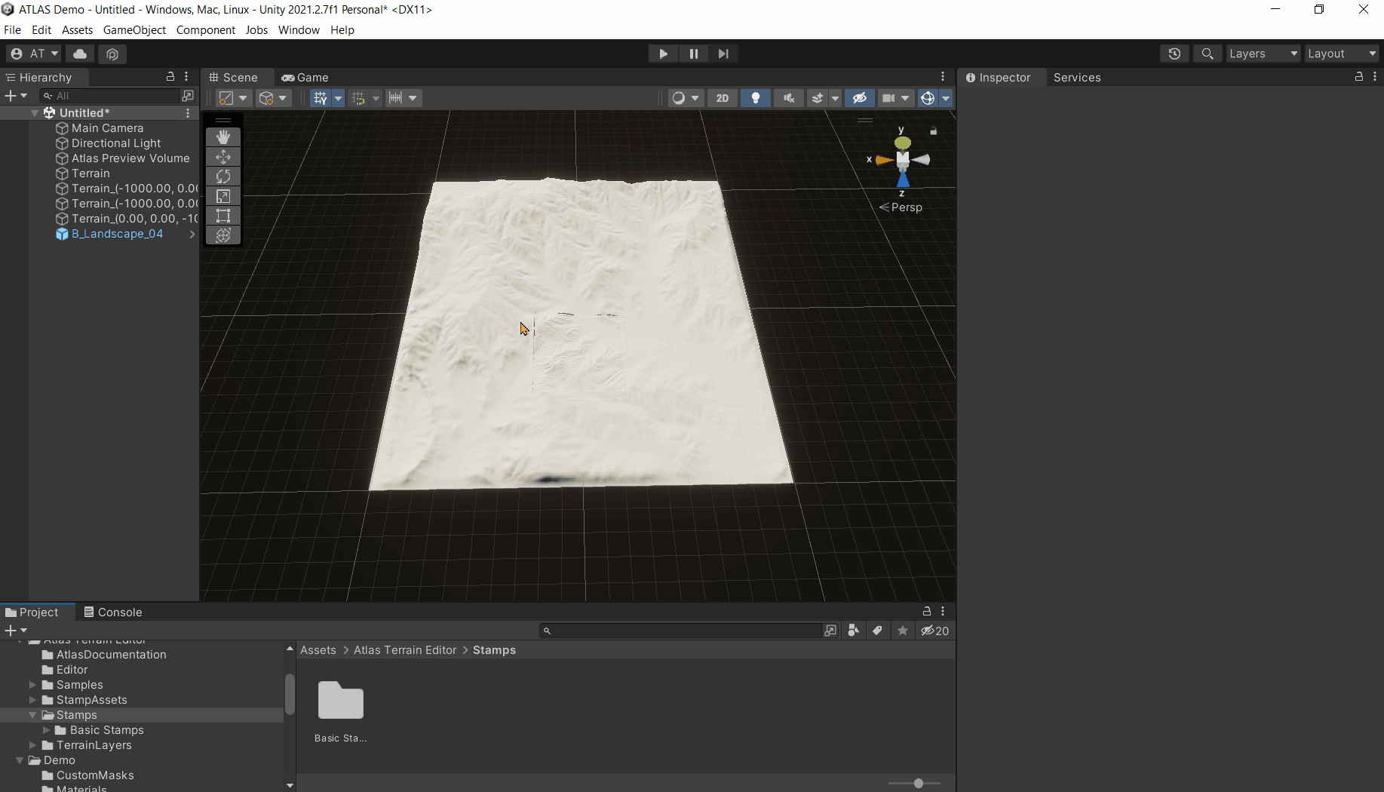The image size is (1384, 792).
Task: Open the GameObject menu
Action: tap(134, 30)
